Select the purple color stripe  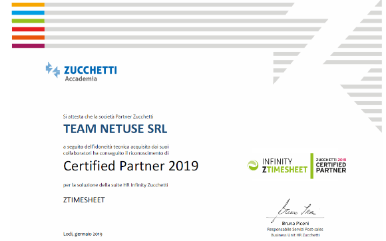(28, 46)
